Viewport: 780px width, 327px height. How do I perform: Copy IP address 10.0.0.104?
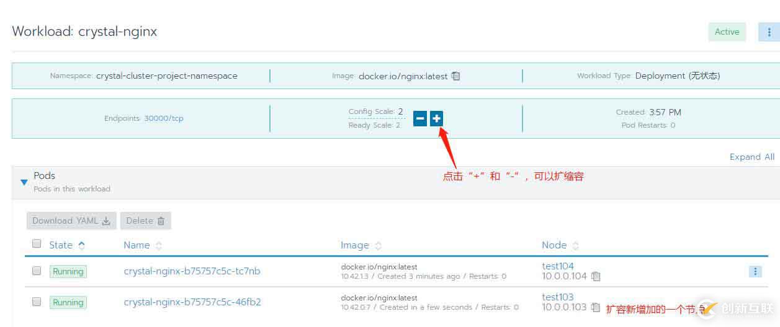[x=596, y=277]
